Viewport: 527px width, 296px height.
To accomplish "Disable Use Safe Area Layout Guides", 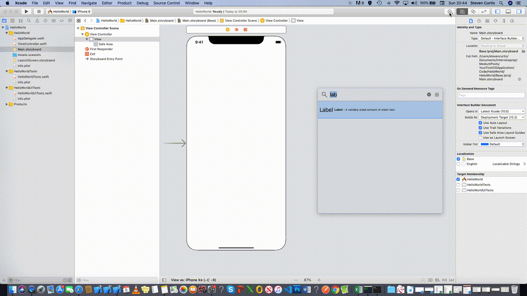I will tap(480, 132).
